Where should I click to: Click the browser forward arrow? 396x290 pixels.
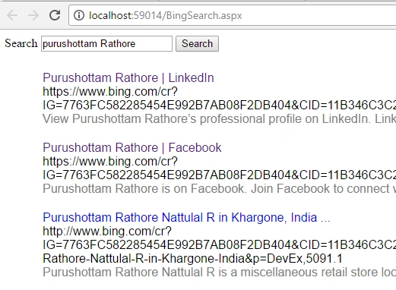click(x=33, y=15)
